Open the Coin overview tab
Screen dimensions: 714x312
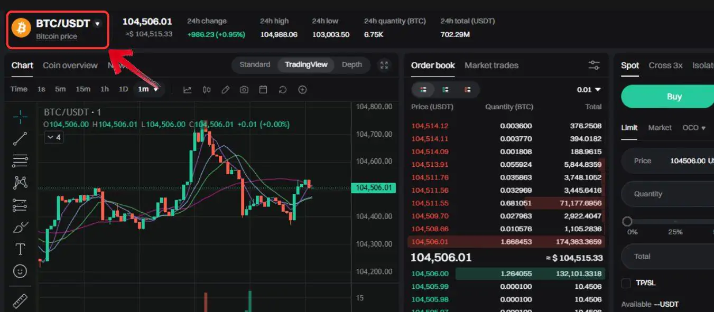point(70,65)
